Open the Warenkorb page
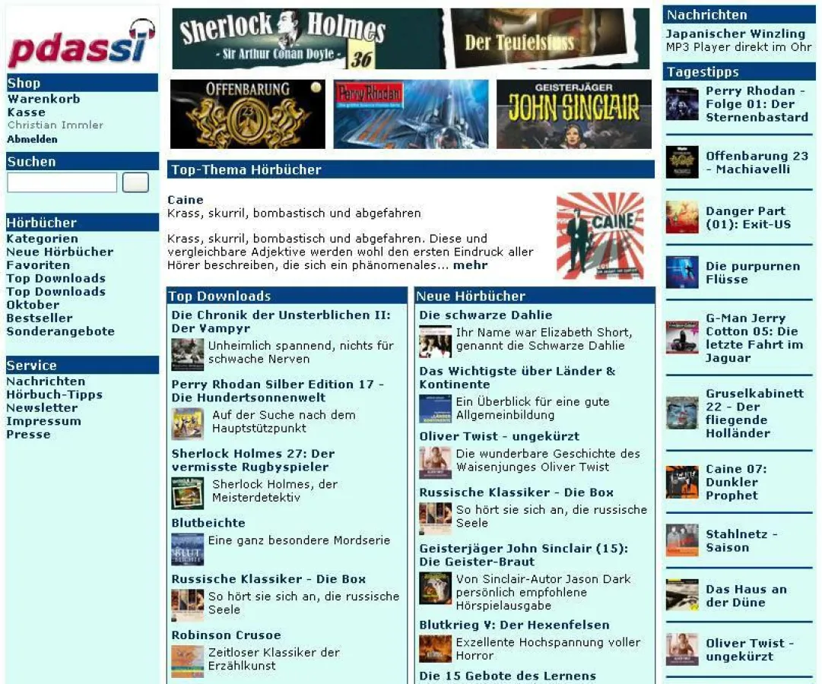Viewport: 822px width, 684px height. 44,99
